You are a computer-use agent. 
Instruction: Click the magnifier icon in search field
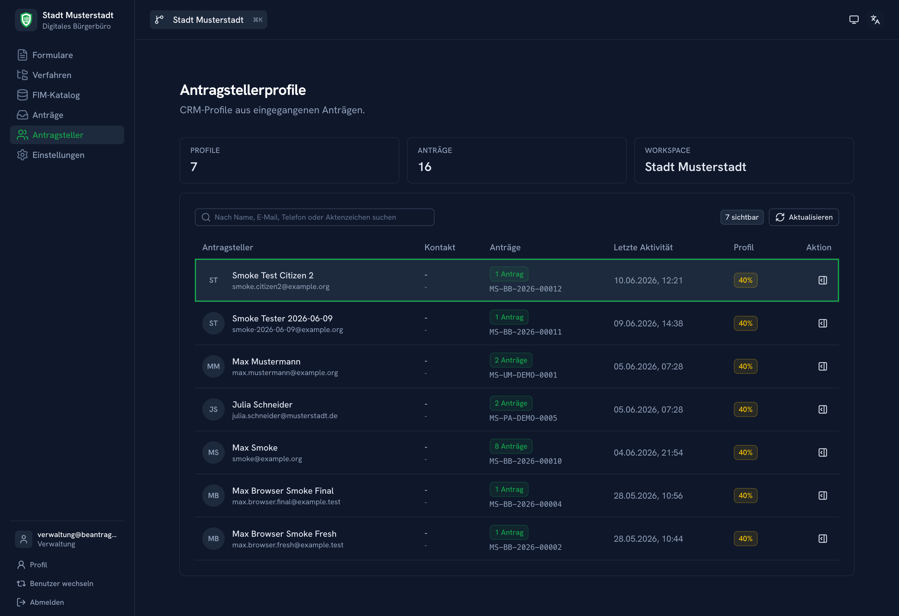tap(206, 217)
